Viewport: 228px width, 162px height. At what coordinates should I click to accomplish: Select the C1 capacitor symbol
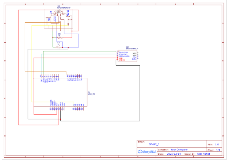pos(59,47)
